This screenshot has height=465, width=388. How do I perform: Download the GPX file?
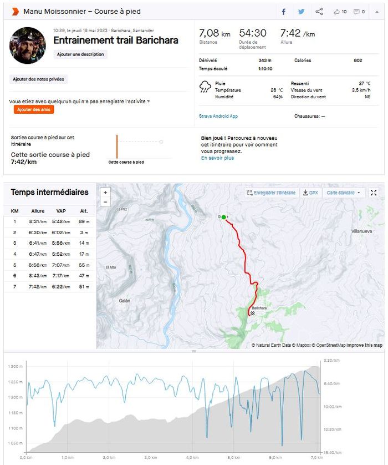[310, 193]
